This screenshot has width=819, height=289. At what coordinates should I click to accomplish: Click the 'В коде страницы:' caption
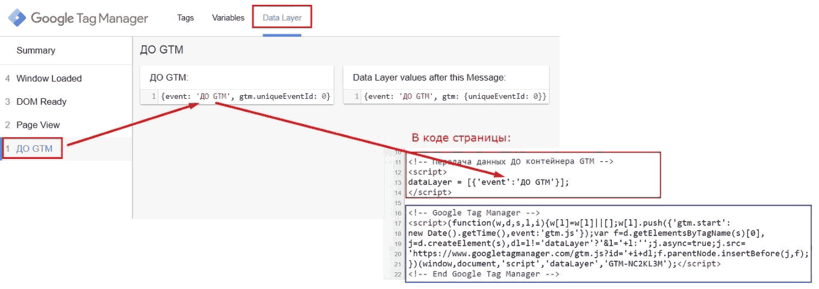click(461, 138)
